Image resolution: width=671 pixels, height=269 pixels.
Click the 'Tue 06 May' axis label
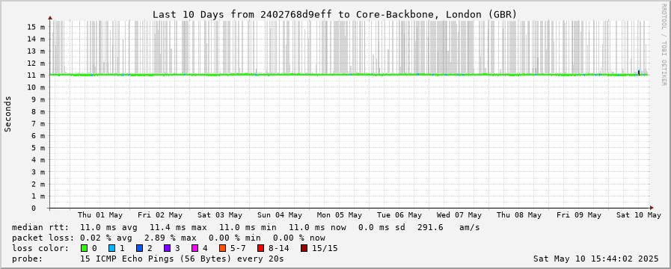point(399,215)
